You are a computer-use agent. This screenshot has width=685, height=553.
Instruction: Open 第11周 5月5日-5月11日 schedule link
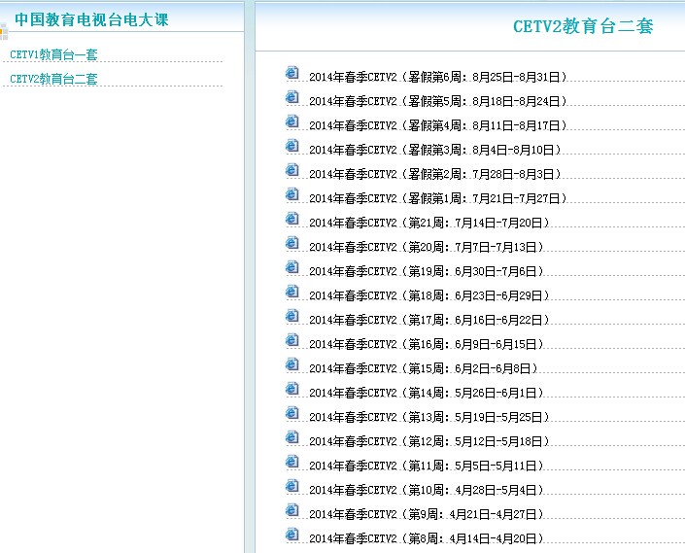click(426, 466)
